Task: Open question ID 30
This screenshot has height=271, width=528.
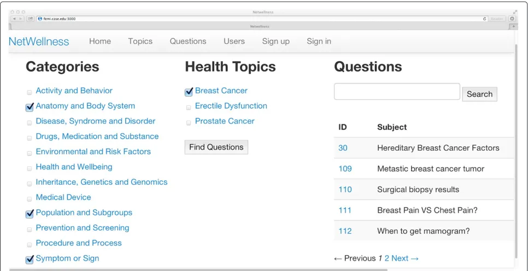Action: click(343, 148)
